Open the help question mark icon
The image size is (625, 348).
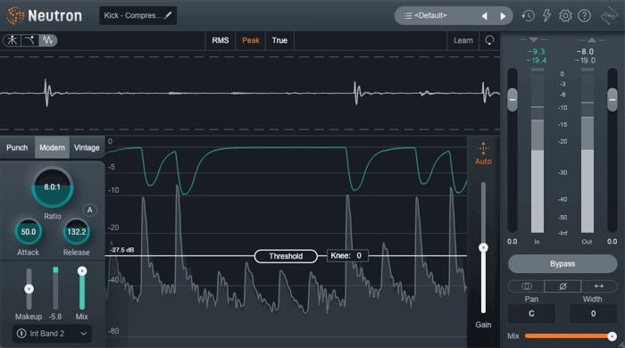pyautogui.click(x=584, y=15)
